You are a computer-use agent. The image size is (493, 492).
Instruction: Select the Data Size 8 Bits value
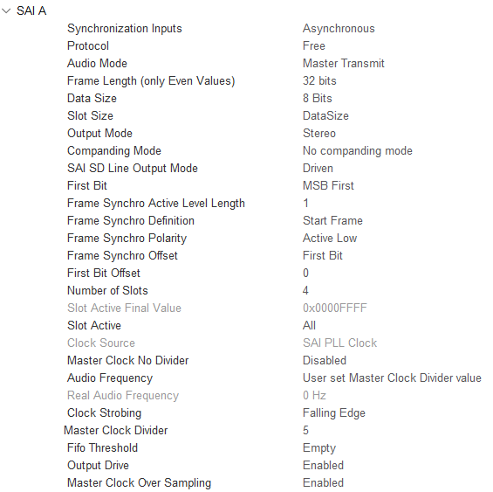pyautogui.click(x=318, y=98)
